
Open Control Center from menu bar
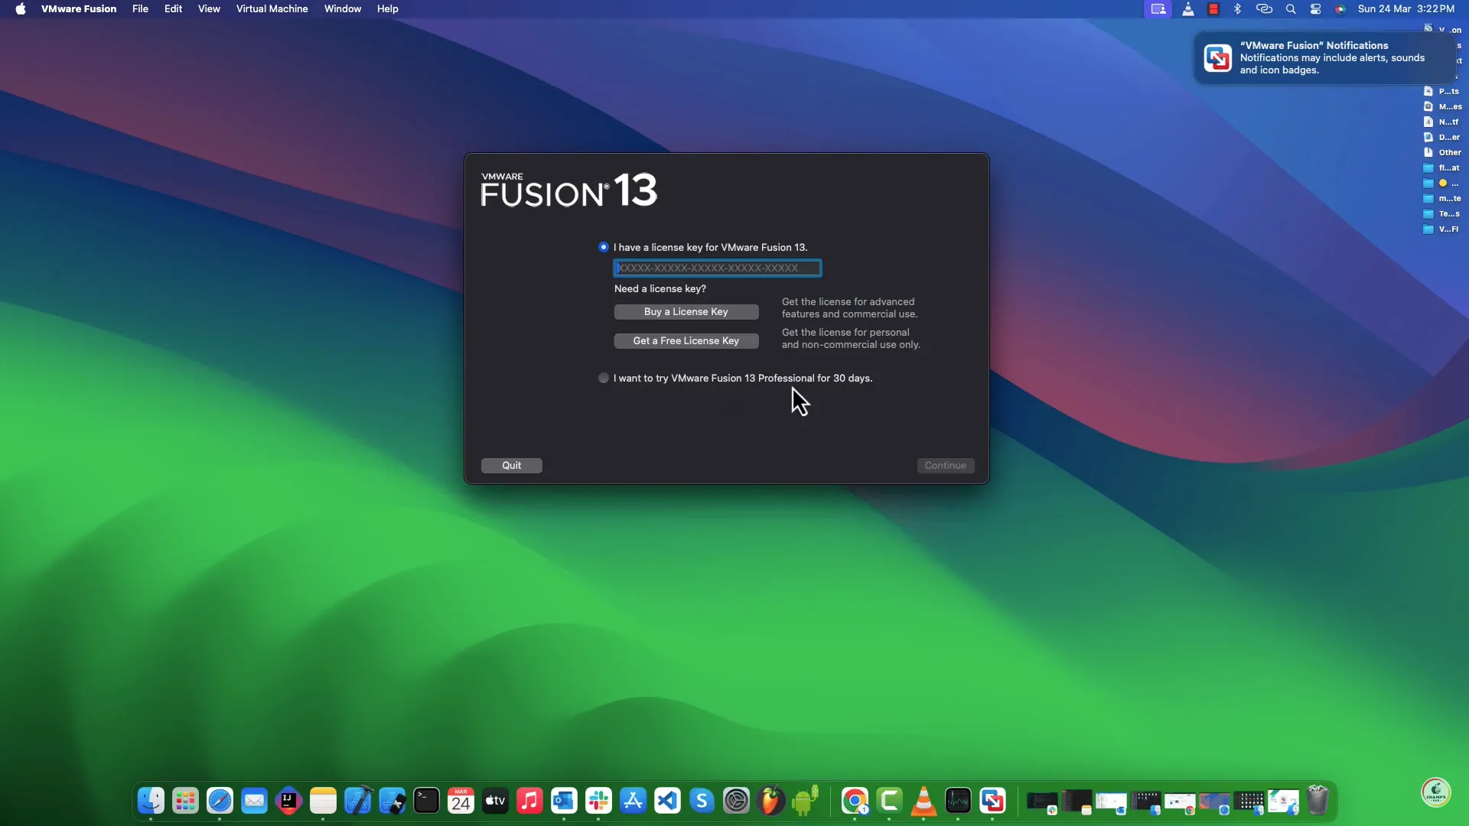[1316, 9]
